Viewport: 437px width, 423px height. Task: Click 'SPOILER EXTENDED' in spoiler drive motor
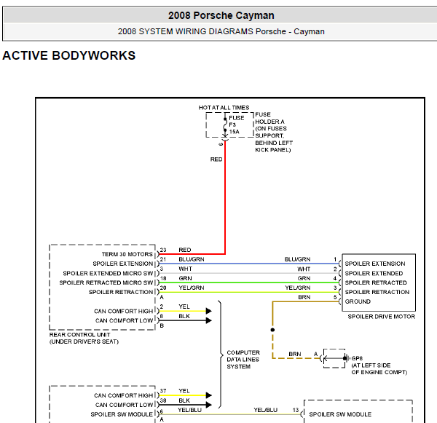point(374,273)
